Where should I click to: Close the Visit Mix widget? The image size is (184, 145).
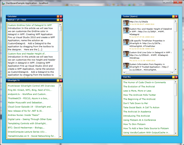(x=176, y=77)
